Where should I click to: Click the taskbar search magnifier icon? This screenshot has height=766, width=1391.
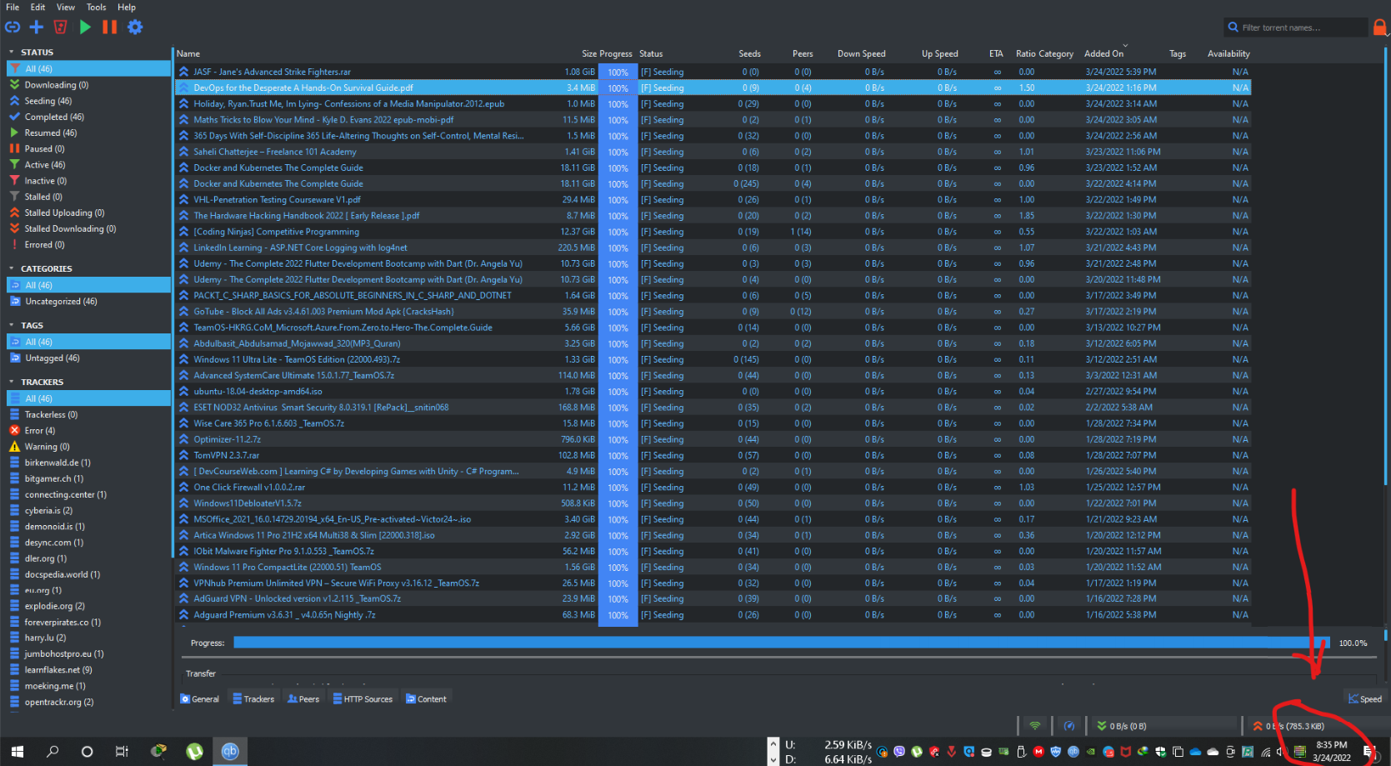click(x=53, y=751)
